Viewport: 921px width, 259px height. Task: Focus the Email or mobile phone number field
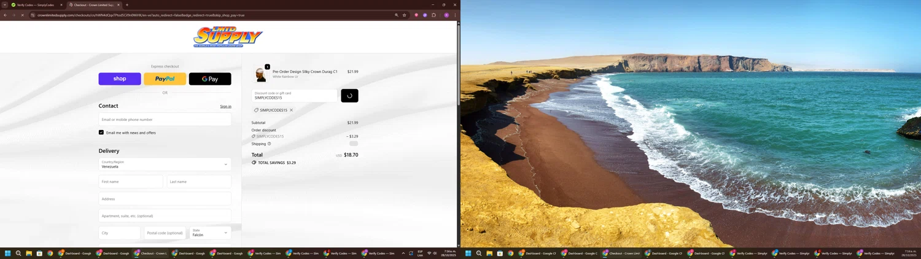tap(165, 120)
